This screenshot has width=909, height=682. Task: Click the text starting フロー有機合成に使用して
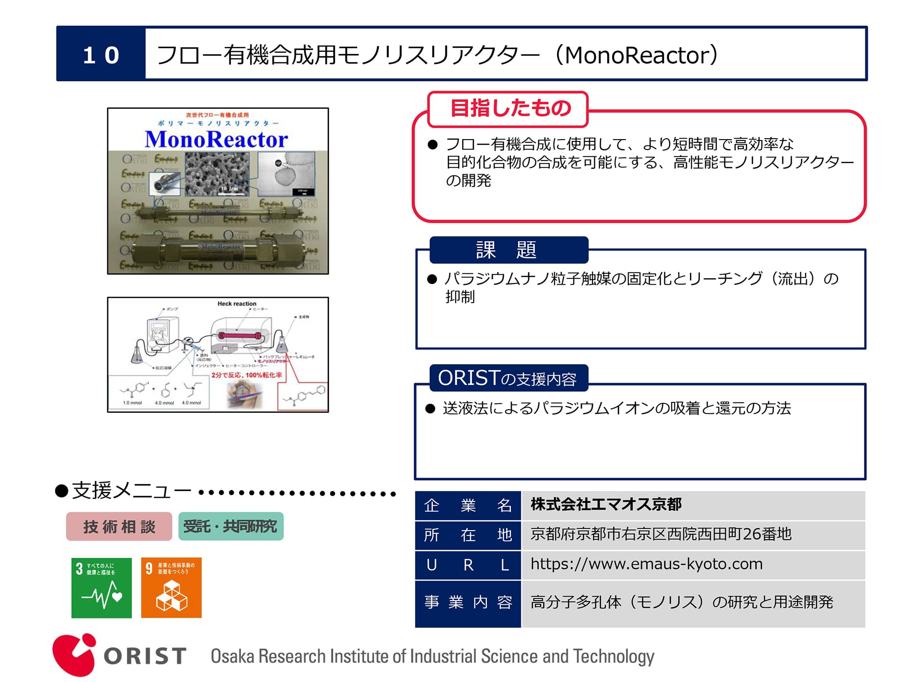click(650, 162)
